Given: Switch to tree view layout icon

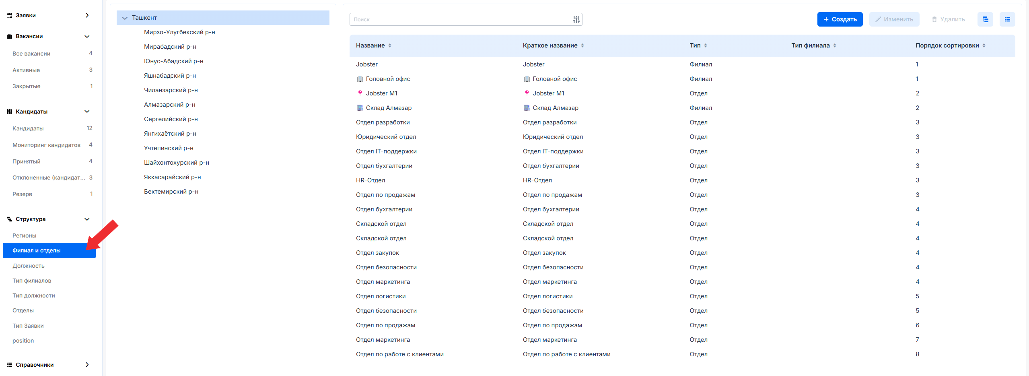Looking at the screenshot, I should 985,19.
